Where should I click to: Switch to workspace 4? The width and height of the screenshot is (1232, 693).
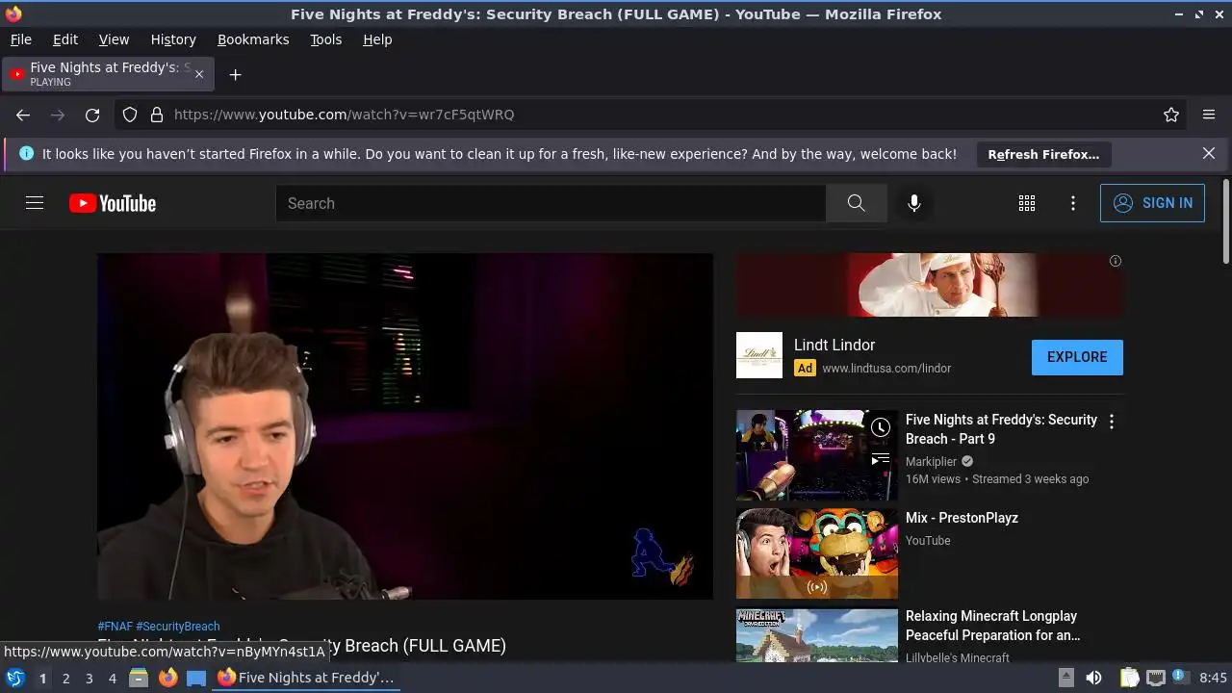tap(112, 679)
